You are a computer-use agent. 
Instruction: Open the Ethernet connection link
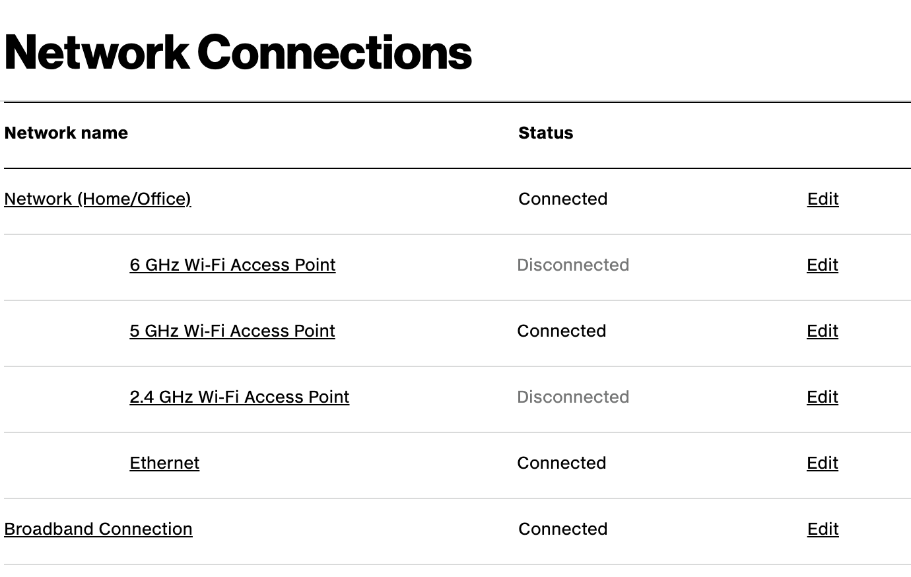(164, 463)
